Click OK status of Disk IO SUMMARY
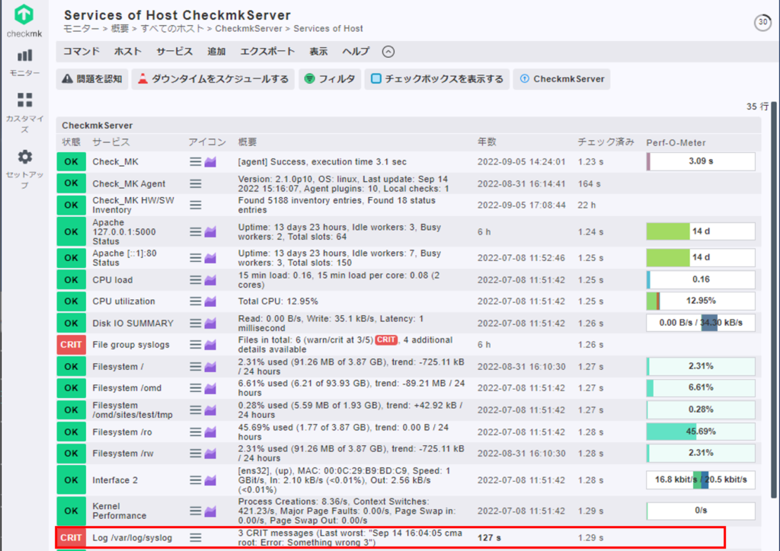The image size is (780, 551). click(71, 323)
